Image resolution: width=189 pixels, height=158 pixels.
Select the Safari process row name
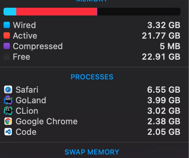[x=27, y=90]
